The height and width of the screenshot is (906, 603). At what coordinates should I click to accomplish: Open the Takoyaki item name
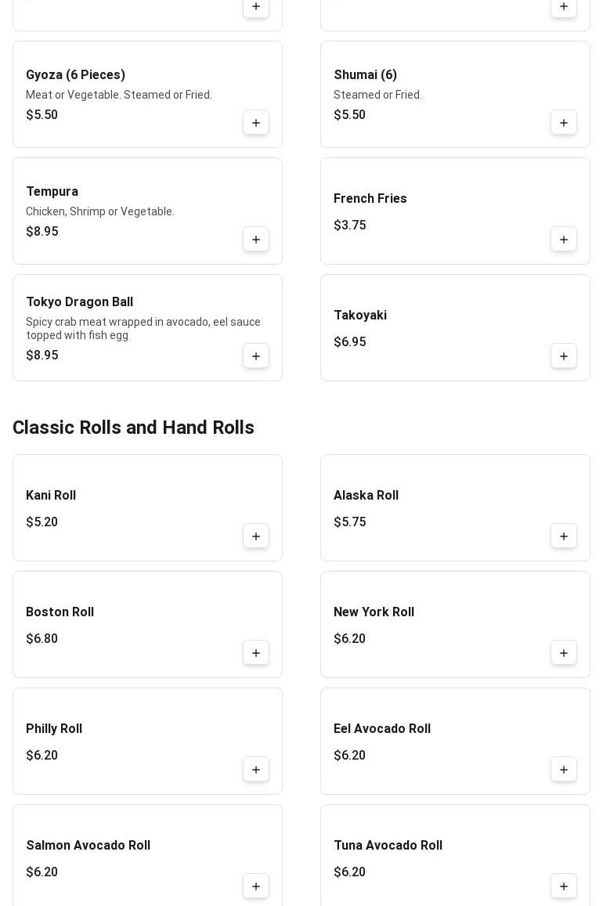point(360,316)
